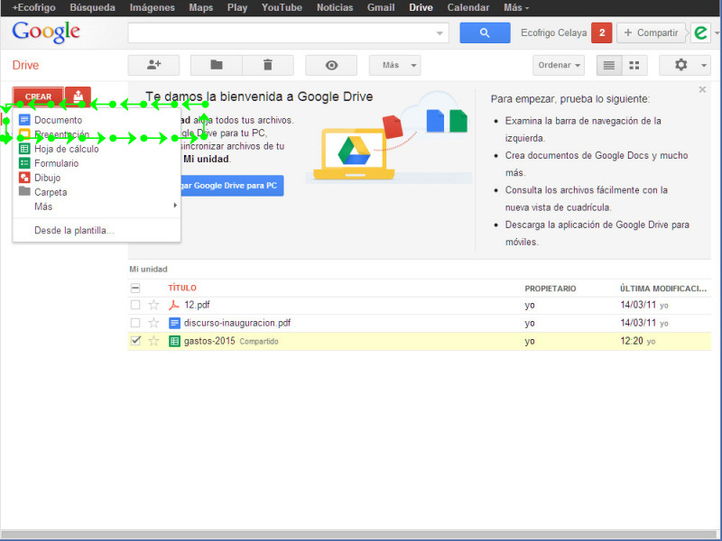Star the discurso-inauguracion.pdf file
This screenshot has width=722, height=541.
[x=153, y=323]
